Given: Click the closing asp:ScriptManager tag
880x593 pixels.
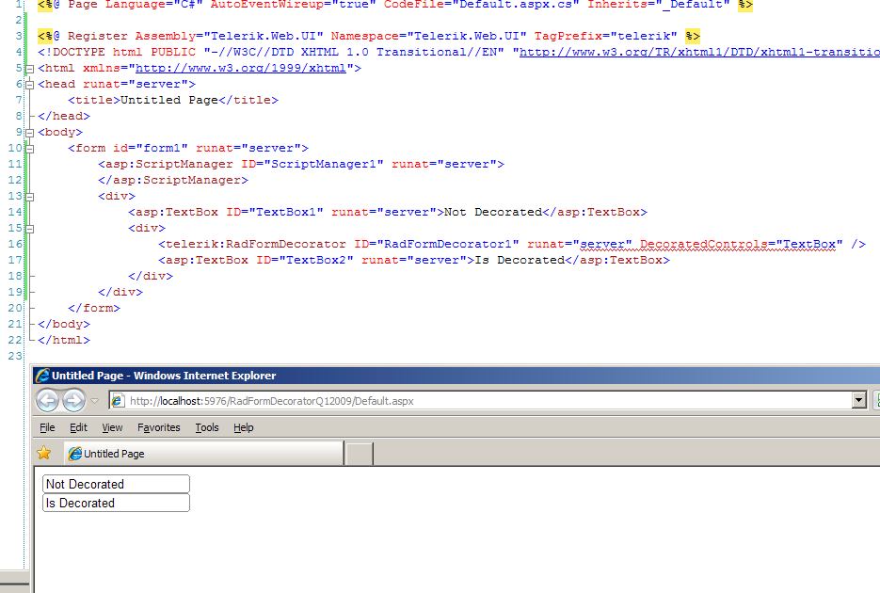Looking at the screenshot, I should (x=173, y=180).
